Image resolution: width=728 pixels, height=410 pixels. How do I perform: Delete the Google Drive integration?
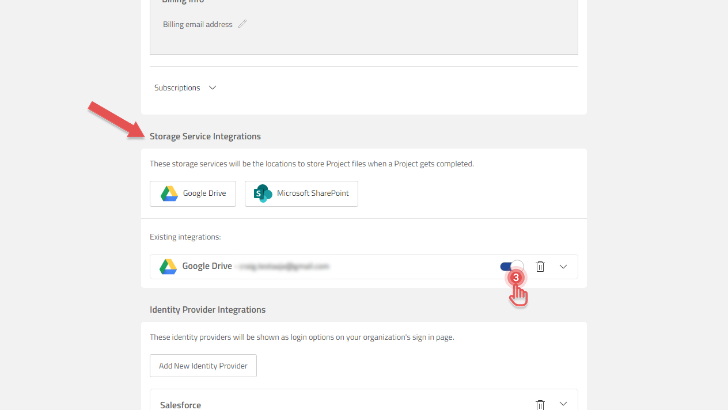click(540, 266)
